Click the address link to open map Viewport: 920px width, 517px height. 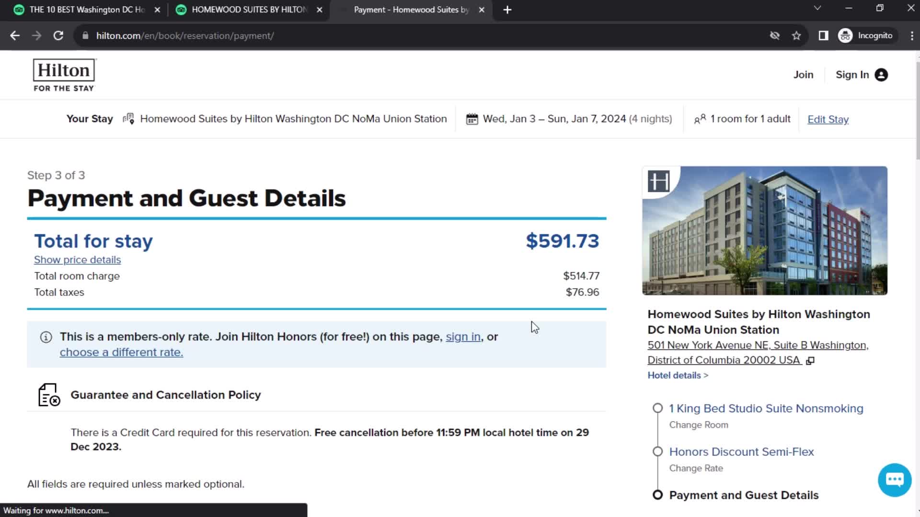coord(758,352)
